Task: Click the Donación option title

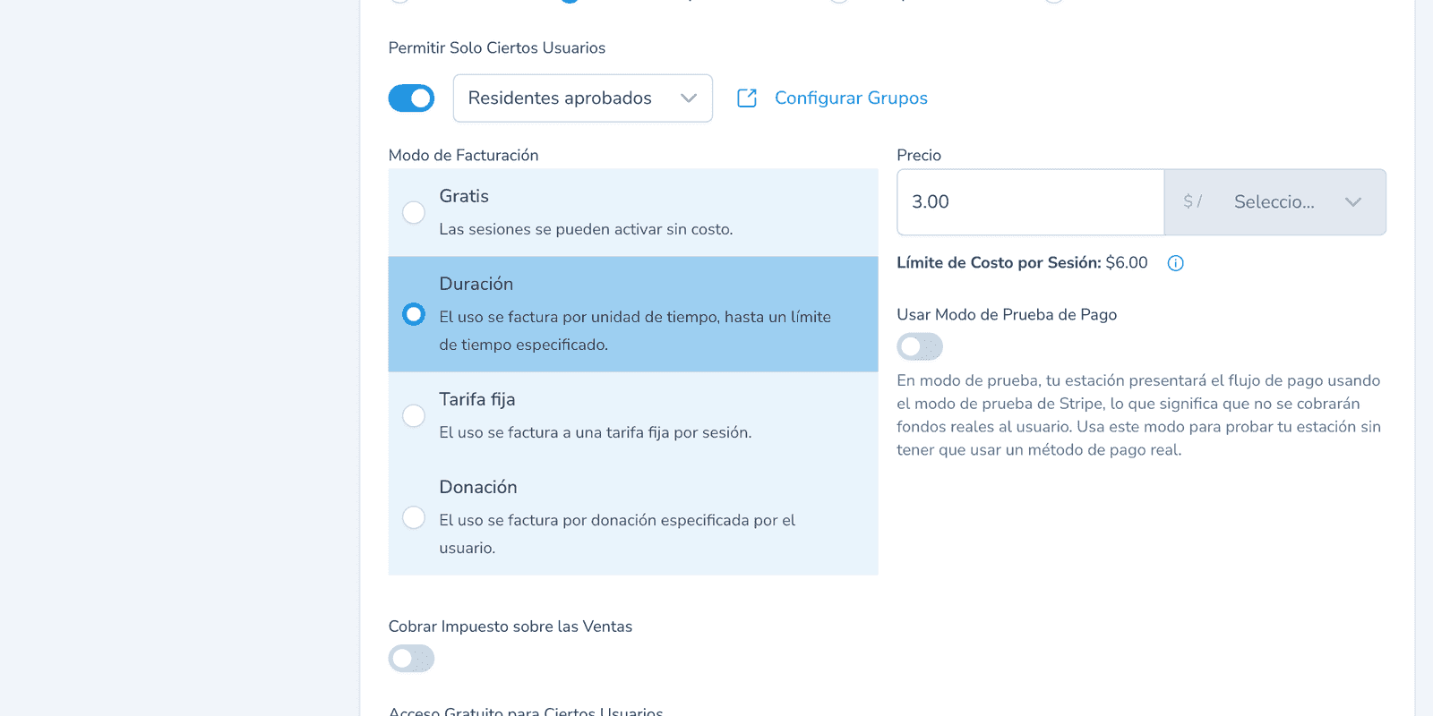Action: click(x=478, y=487)
